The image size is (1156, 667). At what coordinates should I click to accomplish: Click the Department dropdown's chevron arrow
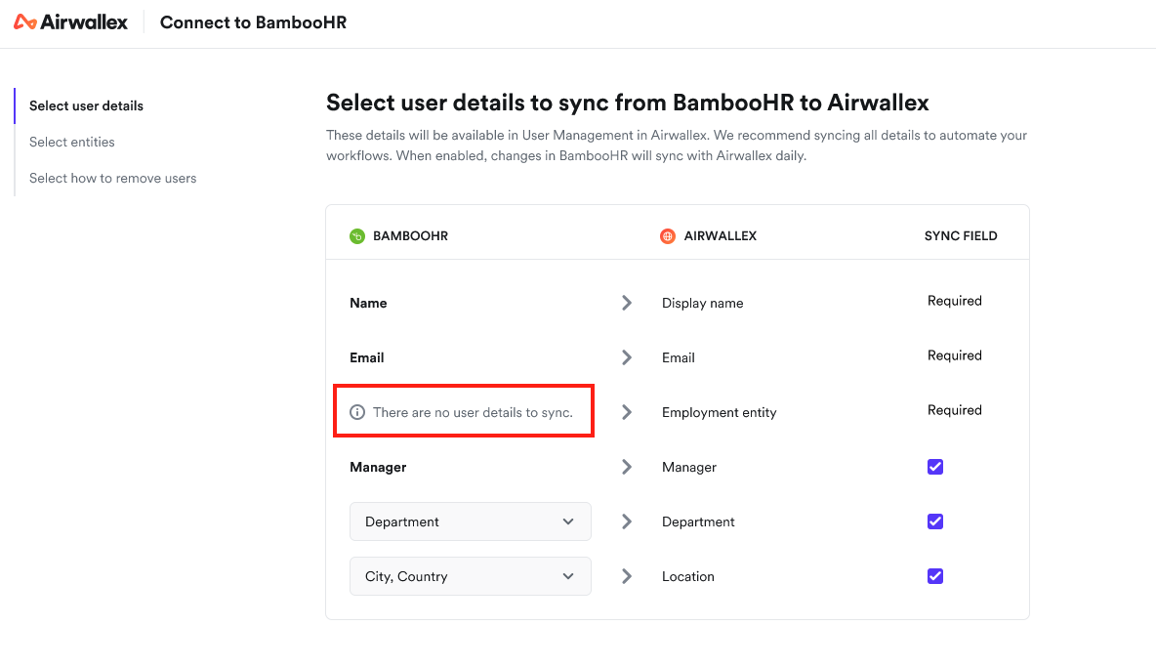pyautogui.click(x=567, y=521)
